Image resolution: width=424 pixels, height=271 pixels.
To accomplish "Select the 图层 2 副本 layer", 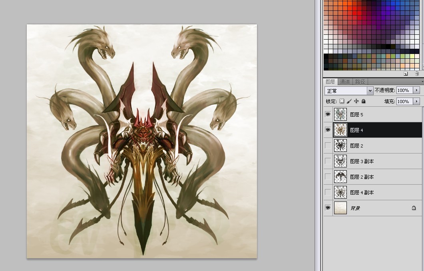I will pyautogui.click(x=372, y=177).
